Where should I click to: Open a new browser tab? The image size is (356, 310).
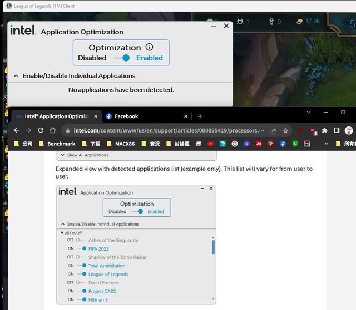point(200,116)
